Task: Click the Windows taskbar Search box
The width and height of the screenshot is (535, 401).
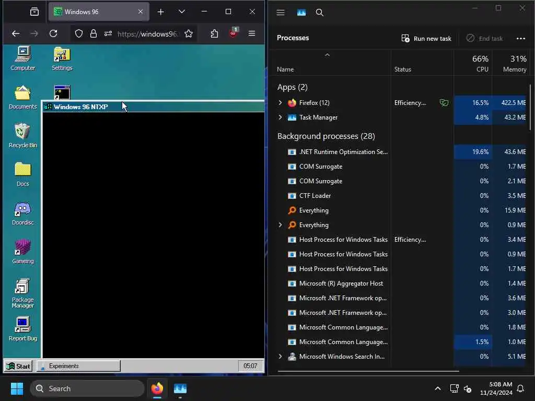Action: 87,388
